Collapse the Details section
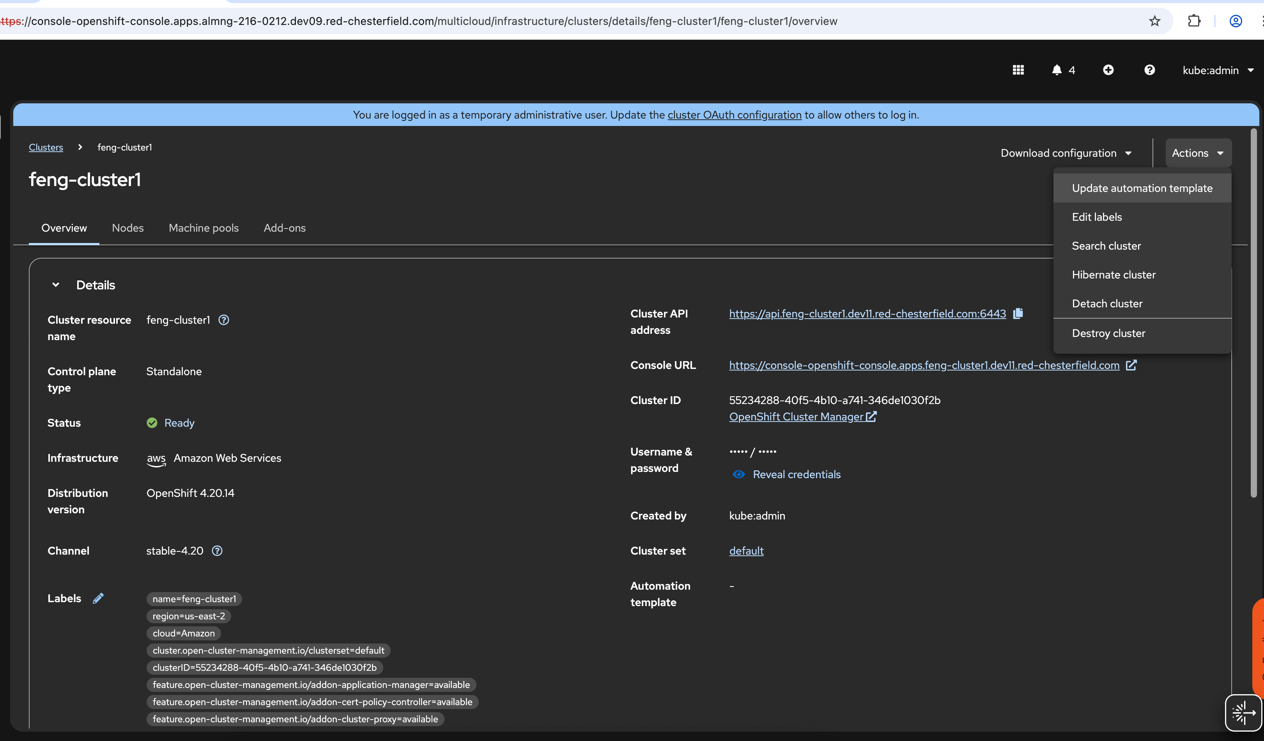Viewport: 1264px width, 741px height. 56,285
